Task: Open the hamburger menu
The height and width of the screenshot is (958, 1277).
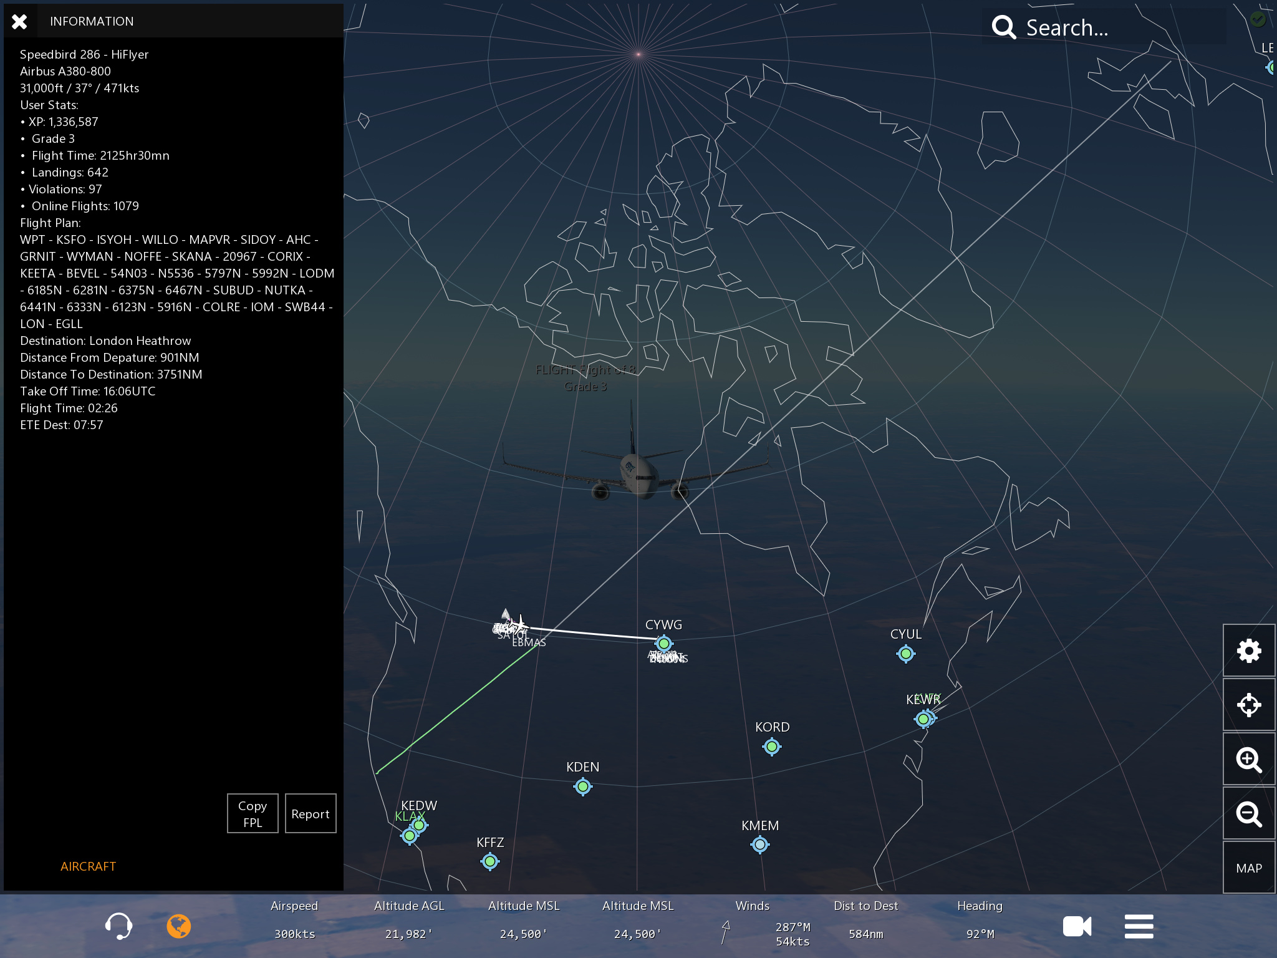Action: (1139, 926)
